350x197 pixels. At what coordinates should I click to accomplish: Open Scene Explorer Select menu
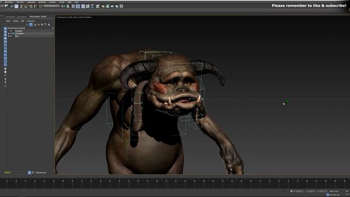[8, 21]
